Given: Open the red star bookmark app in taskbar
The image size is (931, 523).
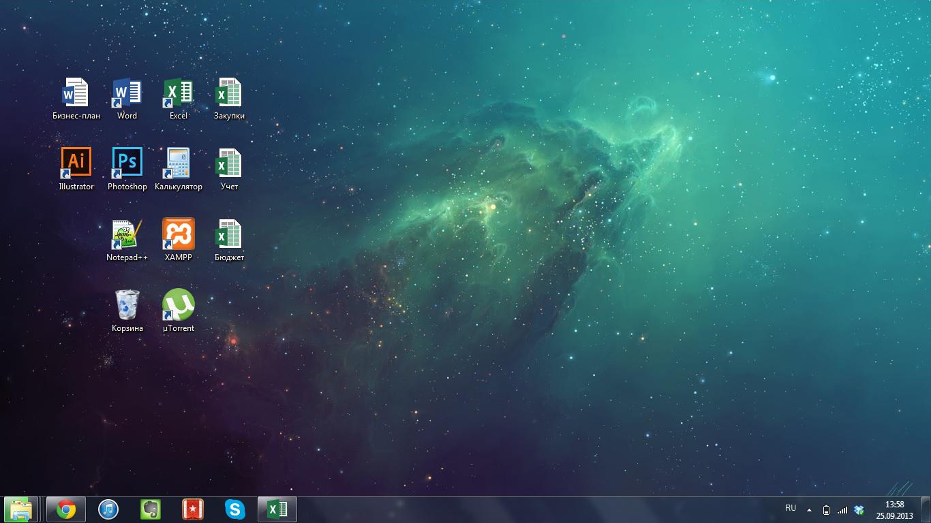Looking at the screenshot, I should pos(193,509).
